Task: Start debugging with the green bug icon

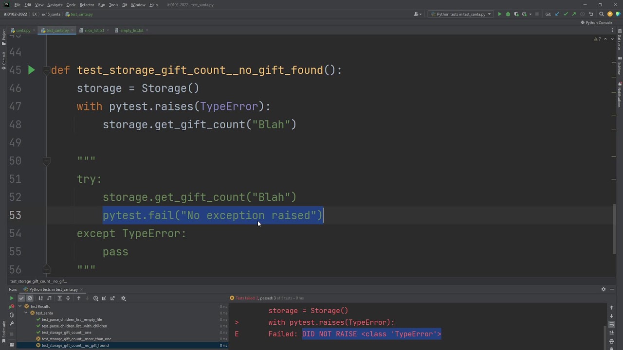Action: point(508,14)
